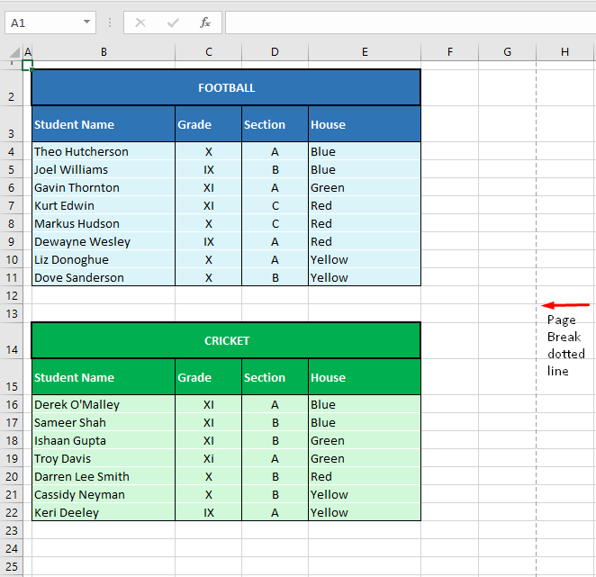Click the Enter checkmark formula bar icon
Viewport: 596px width, 577px height.
coord(173,23)
